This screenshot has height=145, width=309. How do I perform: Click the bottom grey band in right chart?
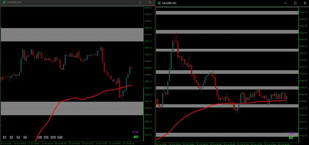pos(227,135)
